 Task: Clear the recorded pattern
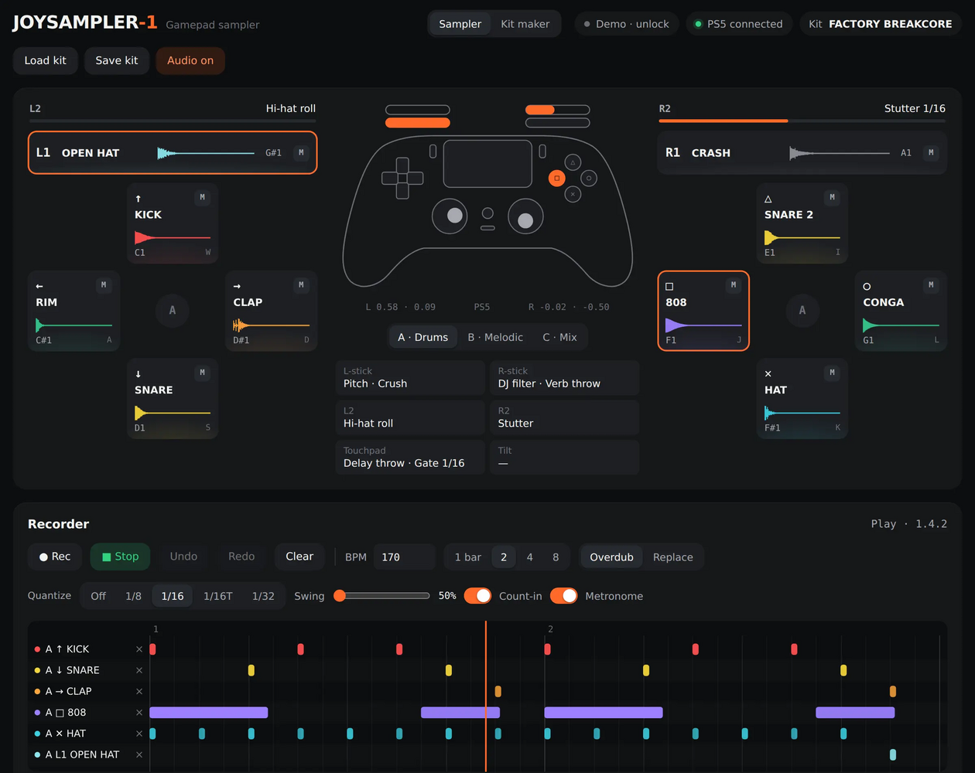point(299,557)
